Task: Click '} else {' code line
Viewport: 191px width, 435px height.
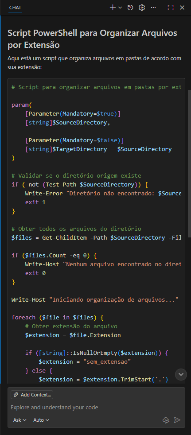Action: (x=39, y=371)
